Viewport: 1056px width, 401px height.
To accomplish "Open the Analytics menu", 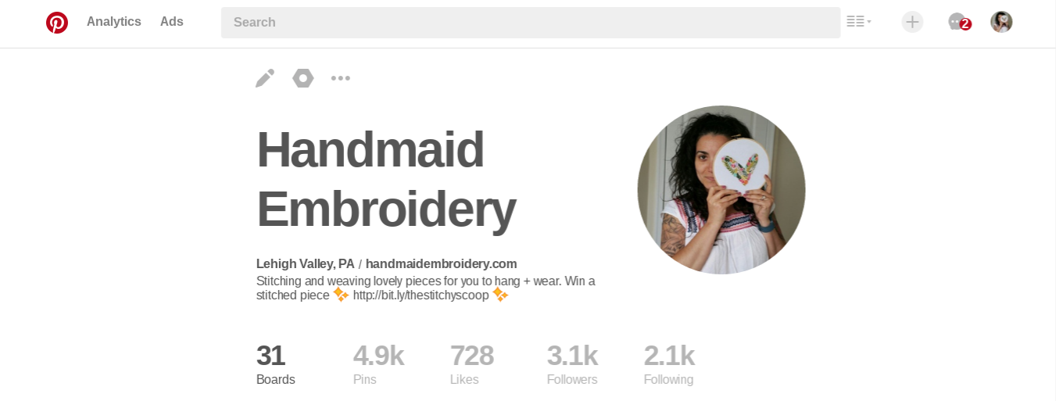I will (114, 22).
